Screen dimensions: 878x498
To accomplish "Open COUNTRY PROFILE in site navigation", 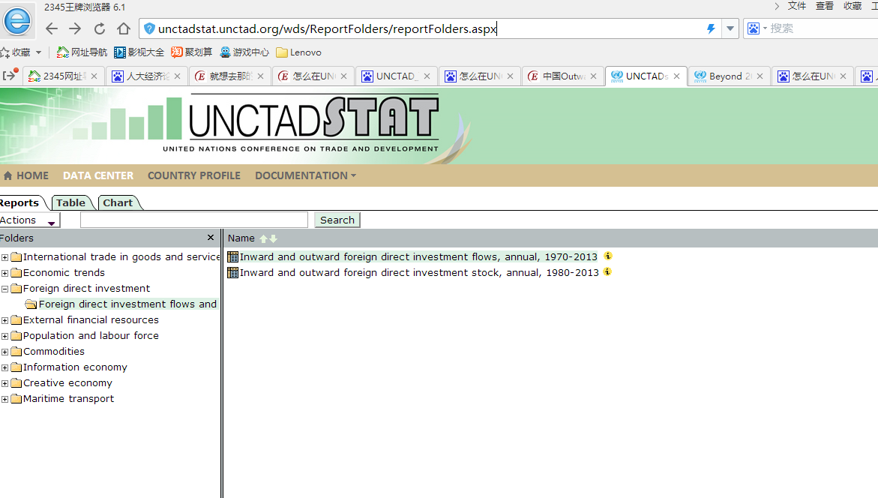I will coord(193,175).
